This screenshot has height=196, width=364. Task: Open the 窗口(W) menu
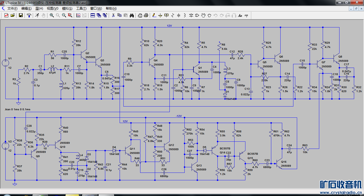(96, 9)
